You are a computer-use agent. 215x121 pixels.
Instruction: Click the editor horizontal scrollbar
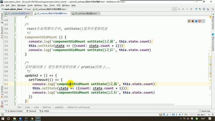(x=96, y=105)
